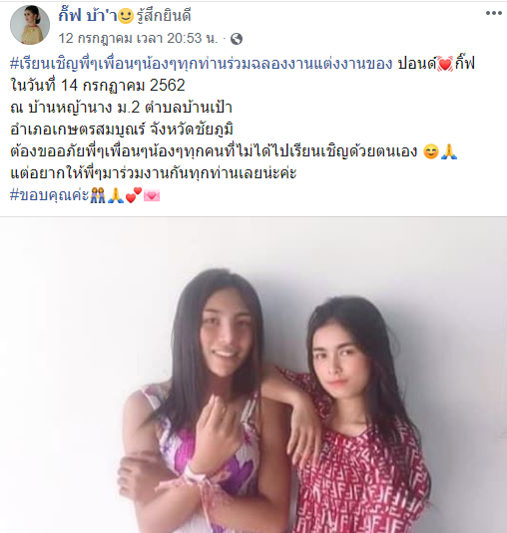Click the heart emoji between ปอนด์ and กิ๊ฟ
507x533 pixels.
pyautogui.click(x=445, y=64)
